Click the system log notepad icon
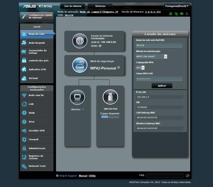 24,157
